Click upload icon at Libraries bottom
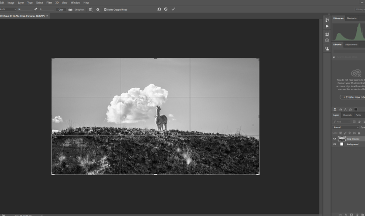 (x=335, y=109)
